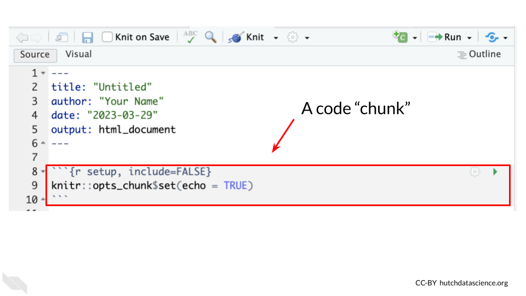Run the current line or selection
The image size is (526, 296).
[x=444, y=37]
